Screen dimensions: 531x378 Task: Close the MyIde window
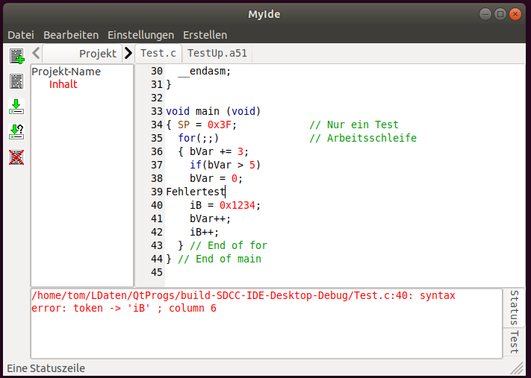point(515,14)
